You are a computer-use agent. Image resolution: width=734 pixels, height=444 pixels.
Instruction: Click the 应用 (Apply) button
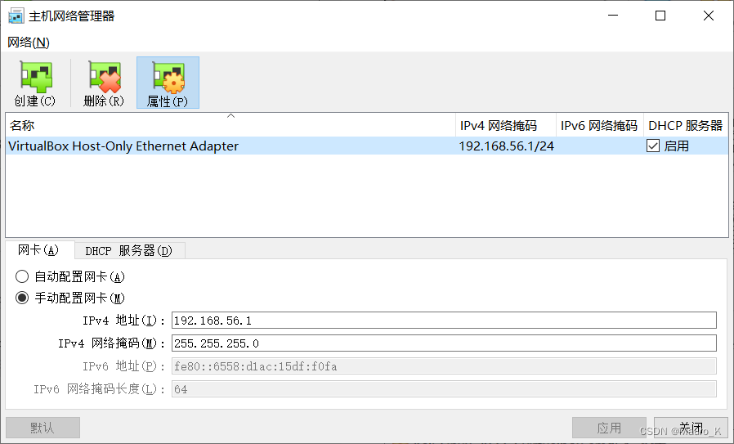(609, 428)
